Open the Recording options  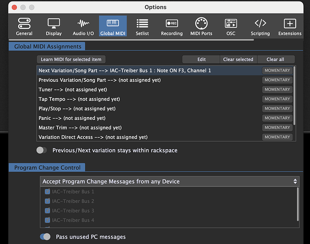click(172, 26)
